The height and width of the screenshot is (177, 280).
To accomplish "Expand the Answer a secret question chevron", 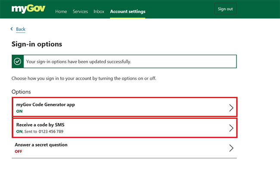I will click(x=231, y=148).
